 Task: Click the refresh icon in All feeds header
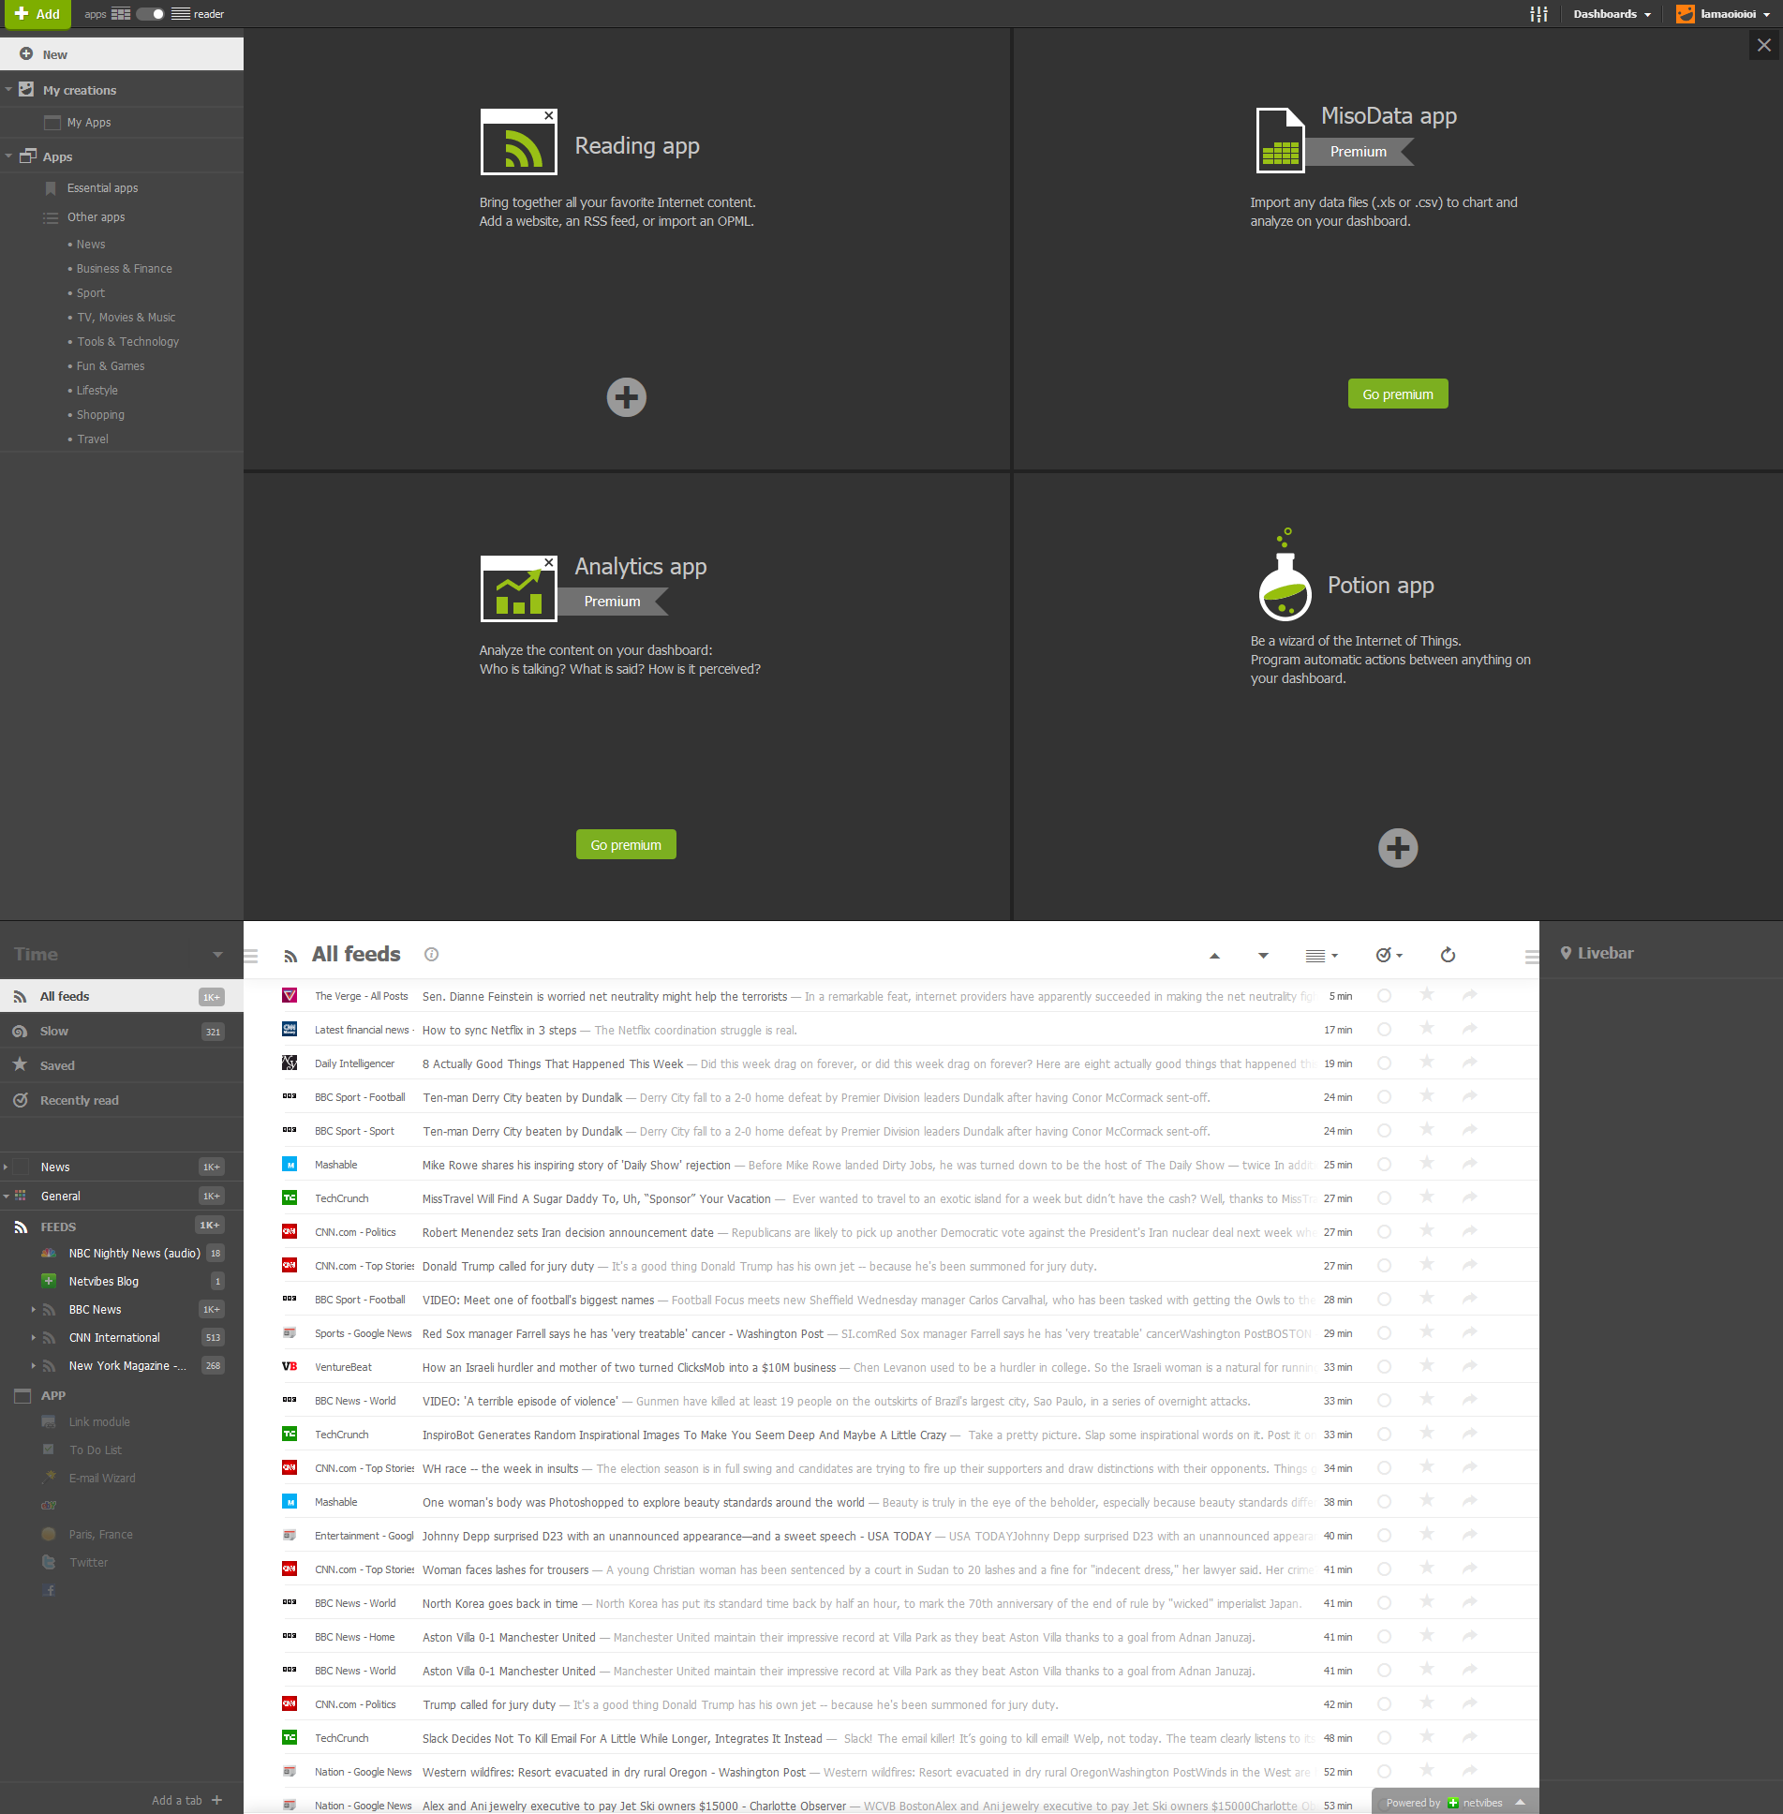[x=1448, y=955]
